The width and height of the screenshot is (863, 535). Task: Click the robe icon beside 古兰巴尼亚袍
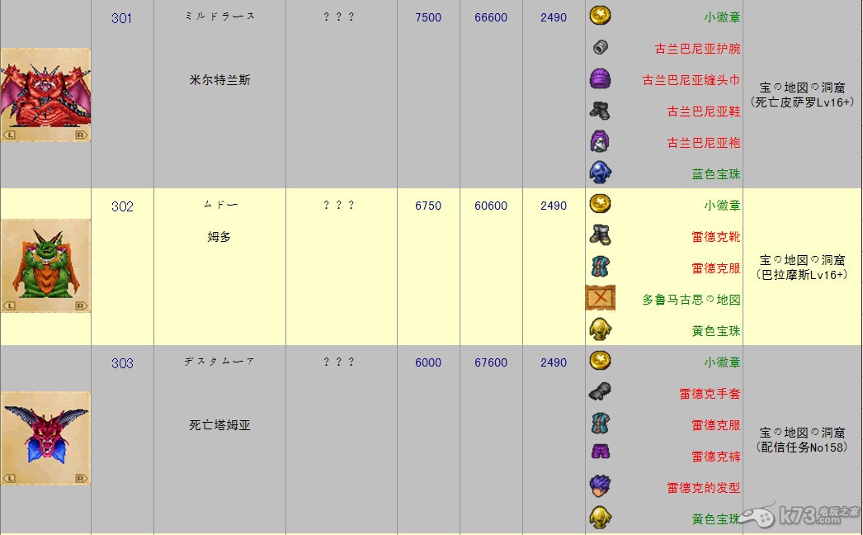click(x=600, y=142)
